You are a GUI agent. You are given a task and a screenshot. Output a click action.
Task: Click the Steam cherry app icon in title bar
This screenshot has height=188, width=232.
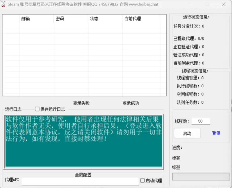[4, 4]
